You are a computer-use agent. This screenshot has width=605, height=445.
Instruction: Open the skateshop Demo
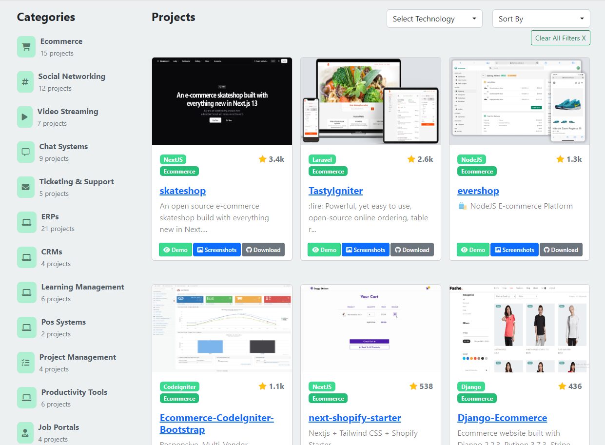tap(176, 250)
